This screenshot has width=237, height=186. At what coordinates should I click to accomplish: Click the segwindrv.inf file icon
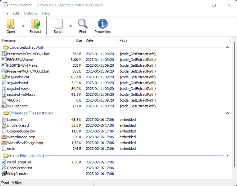(4, 83)
